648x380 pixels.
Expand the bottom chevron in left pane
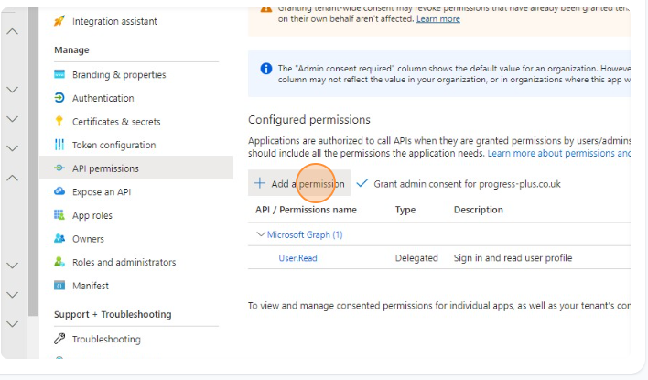[x=13, y=324]
